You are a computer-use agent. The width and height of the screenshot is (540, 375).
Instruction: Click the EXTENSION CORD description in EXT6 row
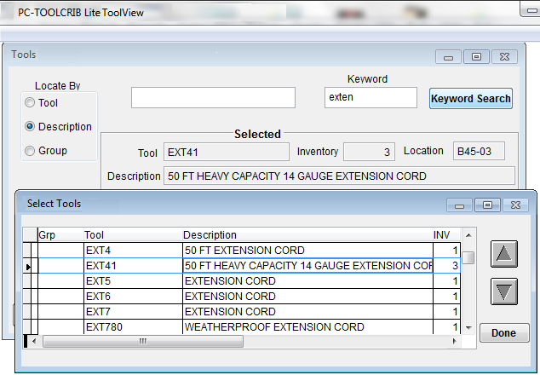pyautogui.click(x=307, y=297)
